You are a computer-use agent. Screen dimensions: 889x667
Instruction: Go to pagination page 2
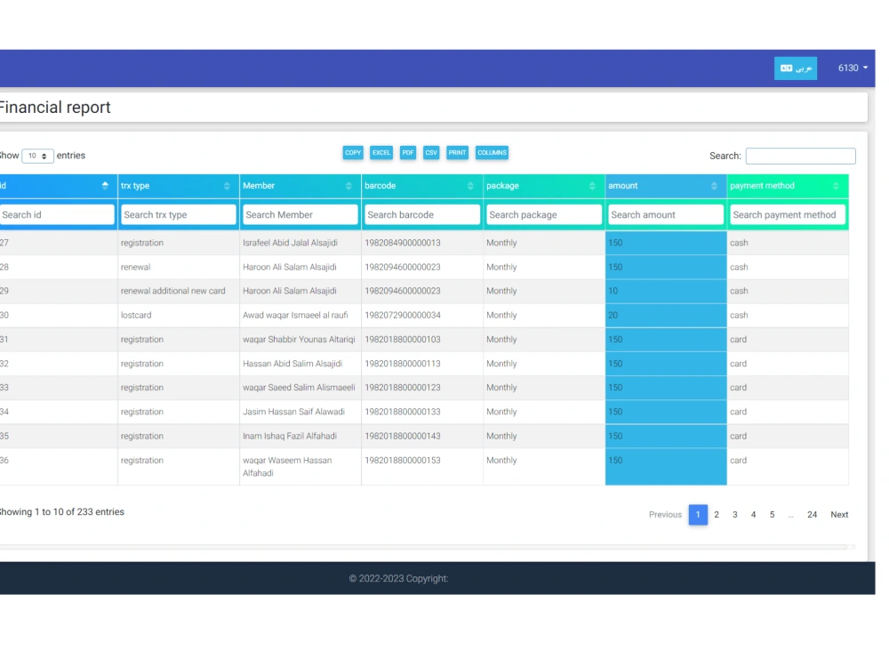click(717, 514)
